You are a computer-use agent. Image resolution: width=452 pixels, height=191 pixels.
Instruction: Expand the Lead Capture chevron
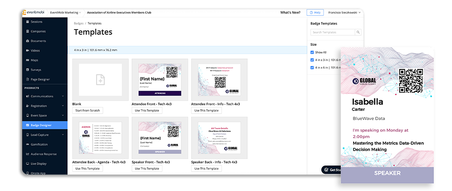click(x=63, y=135)
